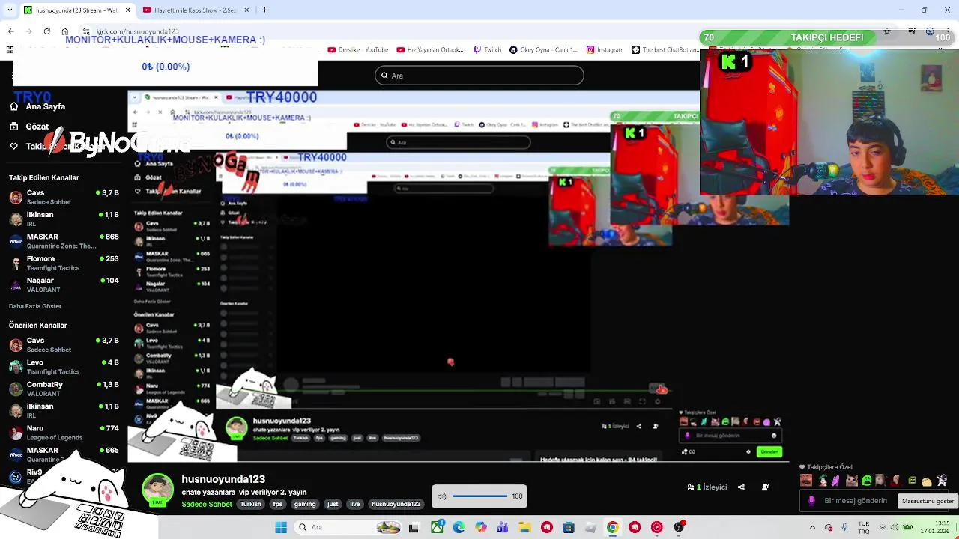Screen dimensions: 959x539
Task: Click the user icon right of share
Action: [x=765, y=487]
